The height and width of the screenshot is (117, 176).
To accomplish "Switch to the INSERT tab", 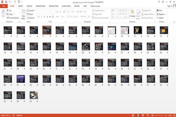I will [21, 6].
